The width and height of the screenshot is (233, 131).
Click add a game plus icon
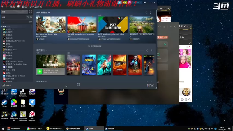tap(3, 85)
